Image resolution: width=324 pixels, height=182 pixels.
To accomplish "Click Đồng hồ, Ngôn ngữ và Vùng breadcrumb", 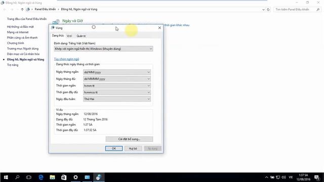I will (x=79, y=9).
